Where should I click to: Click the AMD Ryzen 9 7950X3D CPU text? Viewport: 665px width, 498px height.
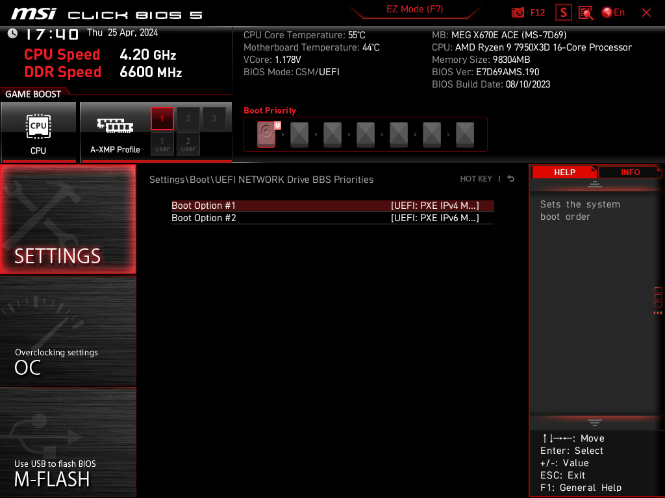(532, 47)
